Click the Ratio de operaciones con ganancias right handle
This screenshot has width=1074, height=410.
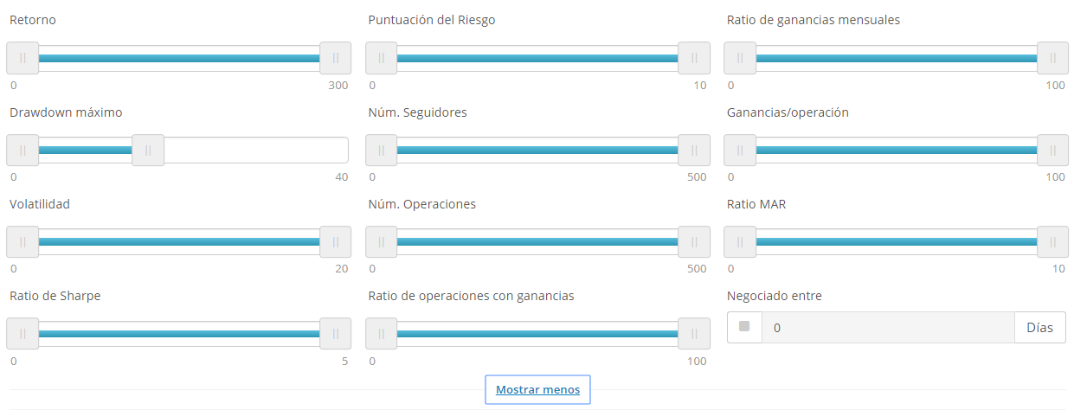tap(694, 334)
